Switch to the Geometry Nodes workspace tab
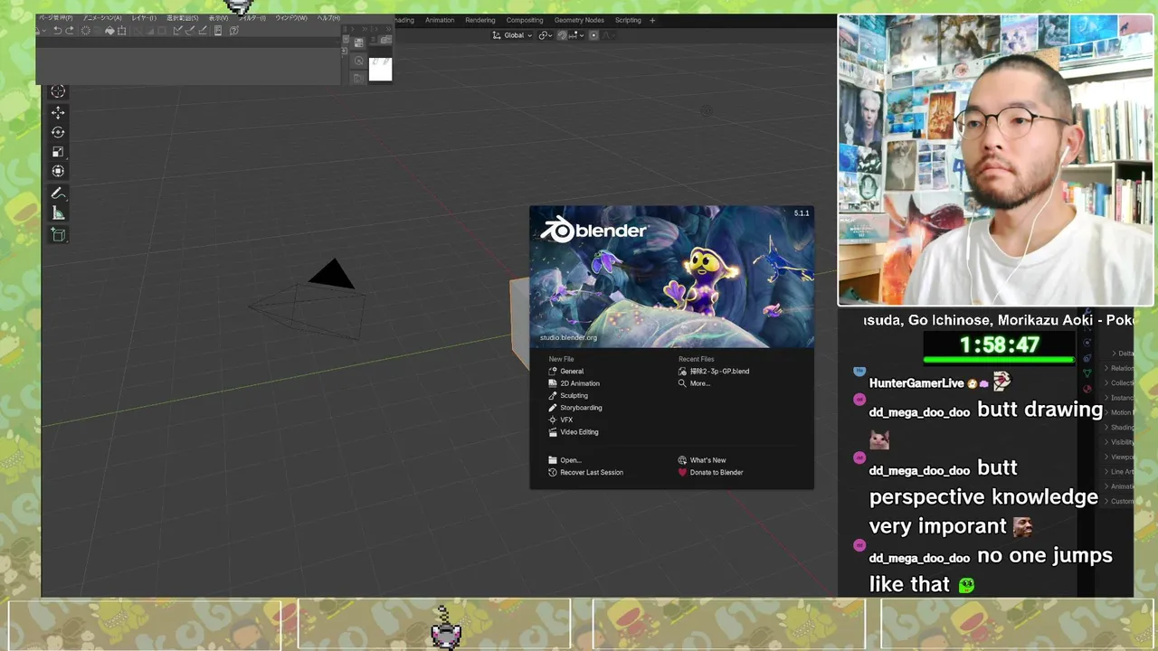 579,20
